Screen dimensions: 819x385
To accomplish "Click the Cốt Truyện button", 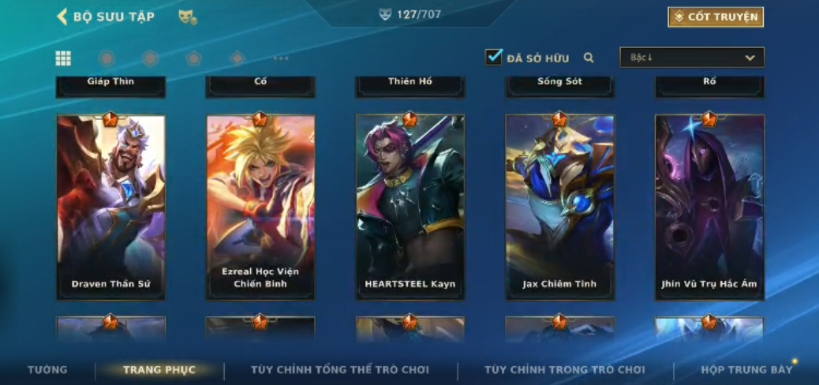I will click(716, 17).
